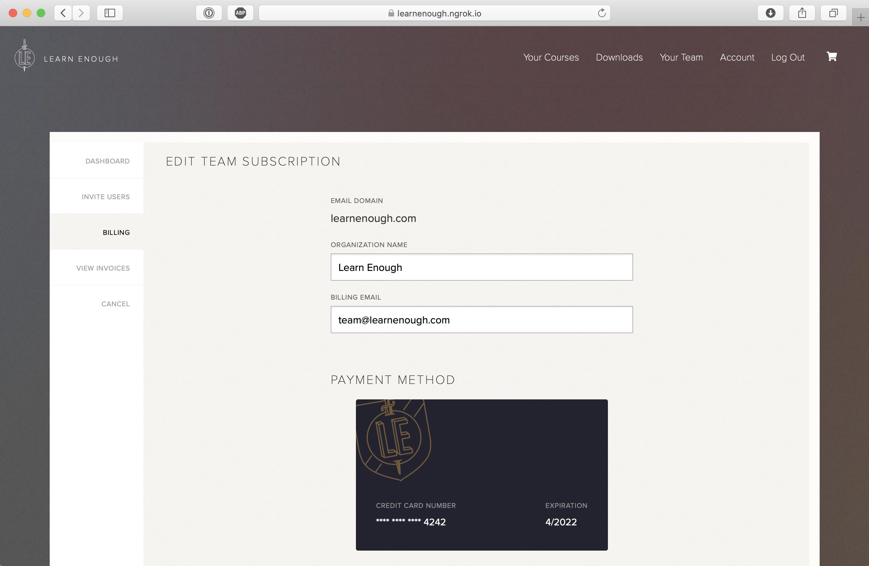Show all tabs overview icon
869x566 pixels.
tap(834, 13)
